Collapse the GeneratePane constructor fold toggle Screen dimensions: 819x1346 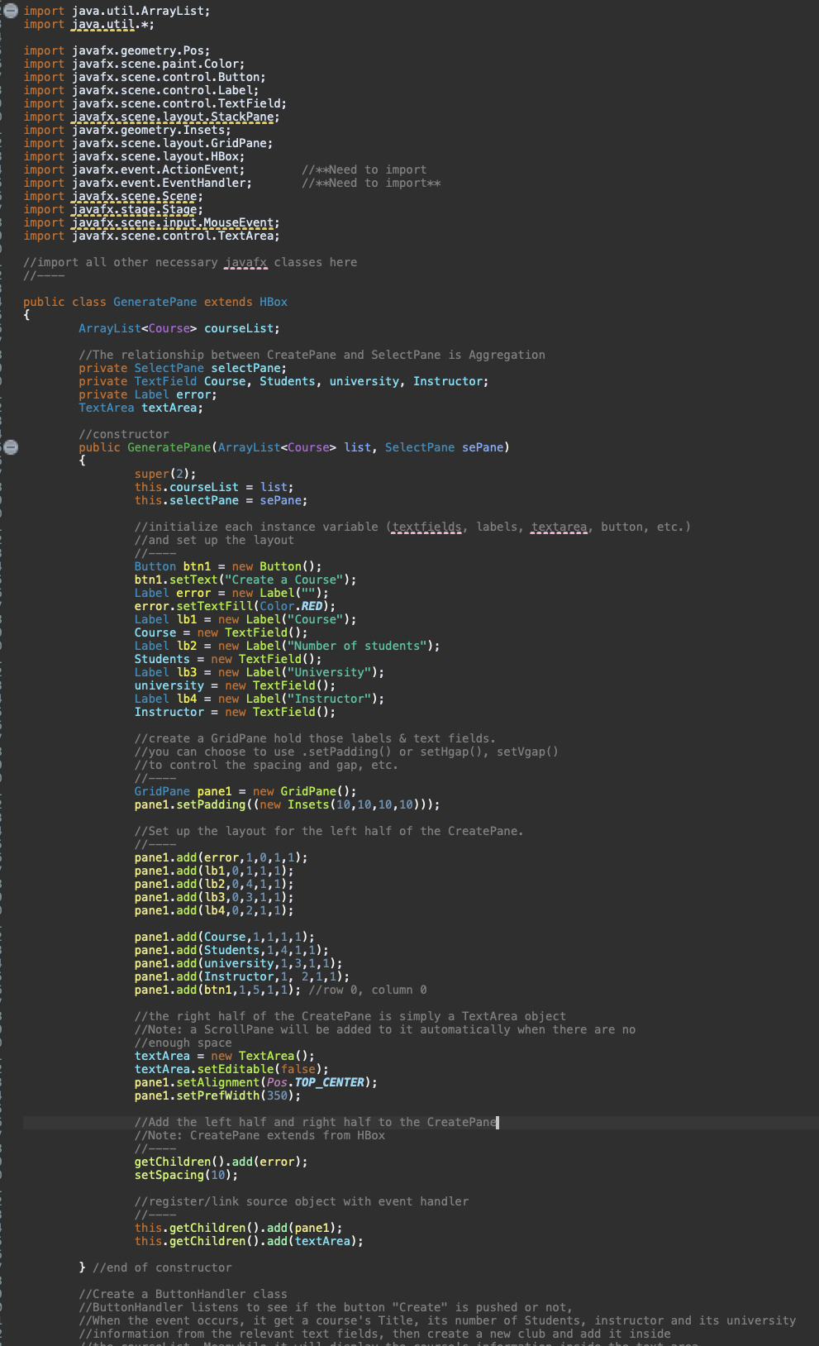pyautogui.click(x=10, y=447)
